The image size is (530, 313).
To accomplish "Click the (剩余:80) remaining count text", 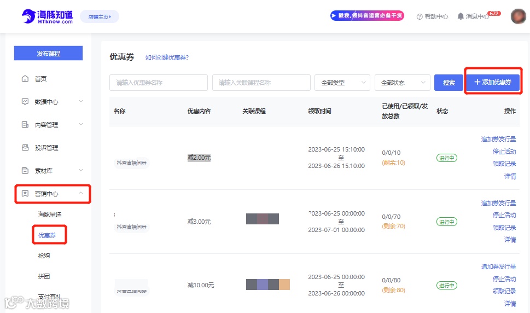I will (x=393, y=290).
